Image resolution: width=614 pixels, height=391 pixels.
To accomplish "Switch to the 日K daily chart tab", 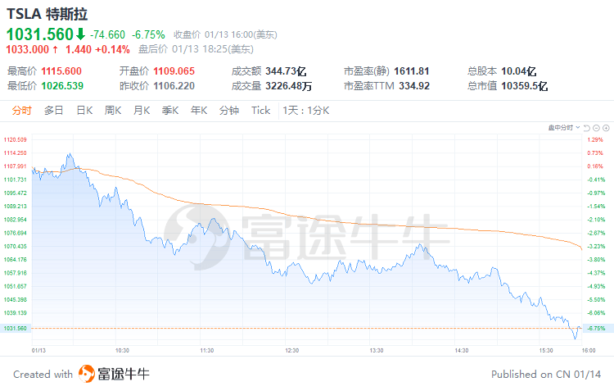I will coord(84,111).
